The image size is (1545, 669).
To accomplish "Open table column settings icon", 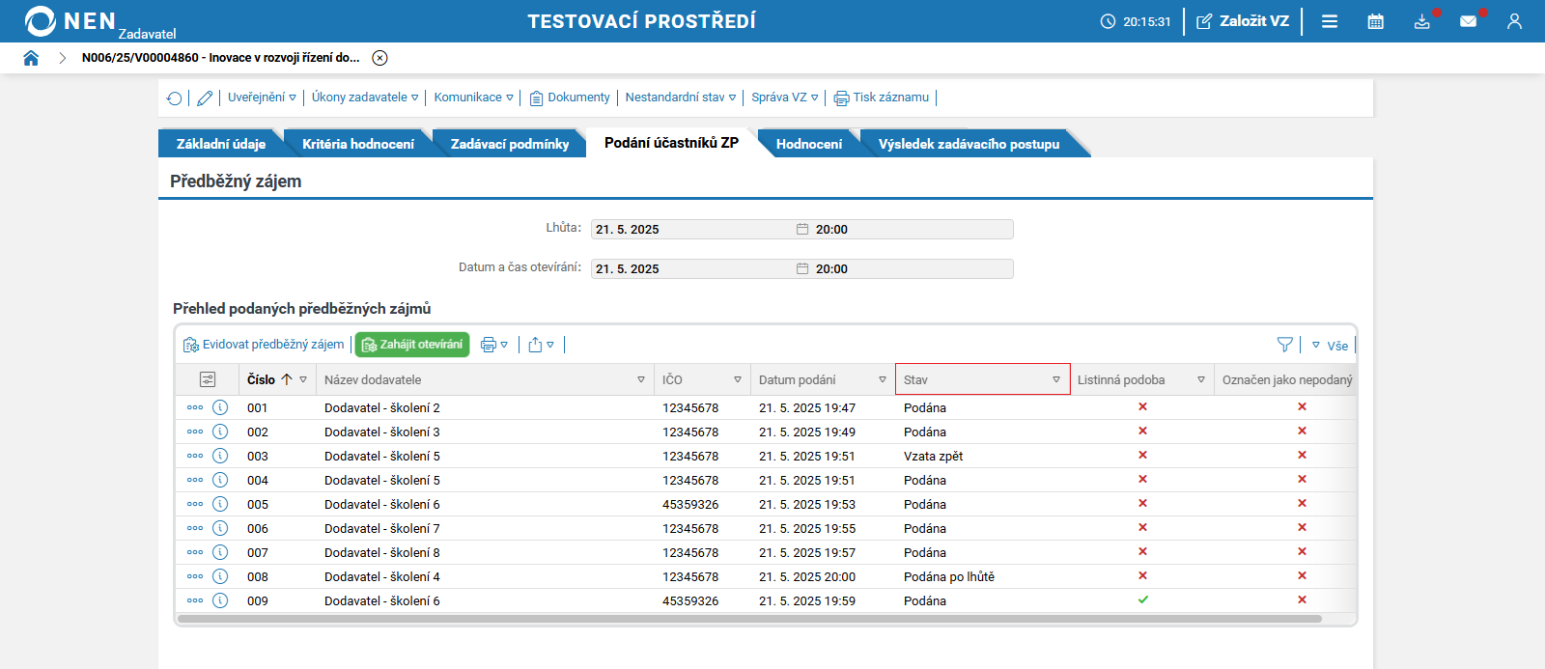I will [208, 379].
